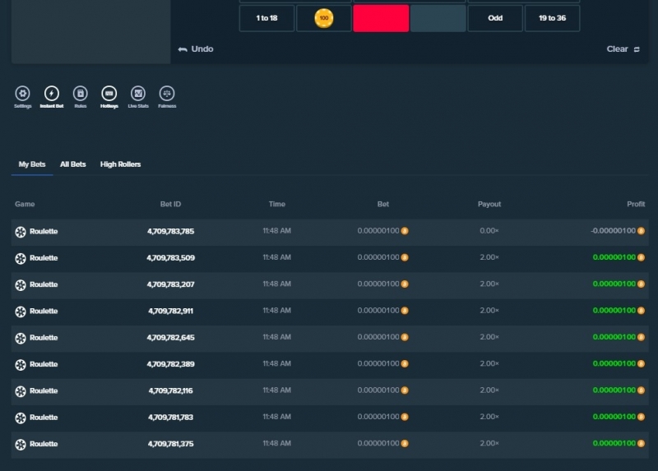Place a bet on 19 to 36

click(x=552, y=18)
